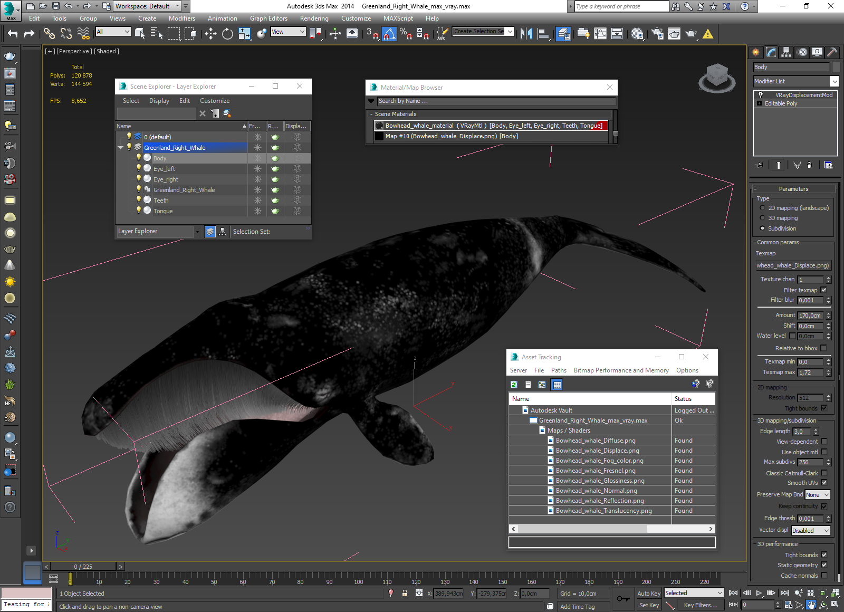This screenshot has width=844, height=612.
Task: Open the Vector displ dropdown
Action: 811,531
